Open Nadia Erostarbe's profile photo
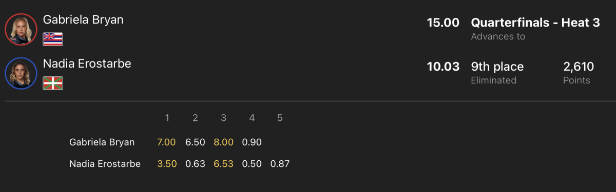Image resolution: width=616 pixels, height=192 pixels. 21,73
